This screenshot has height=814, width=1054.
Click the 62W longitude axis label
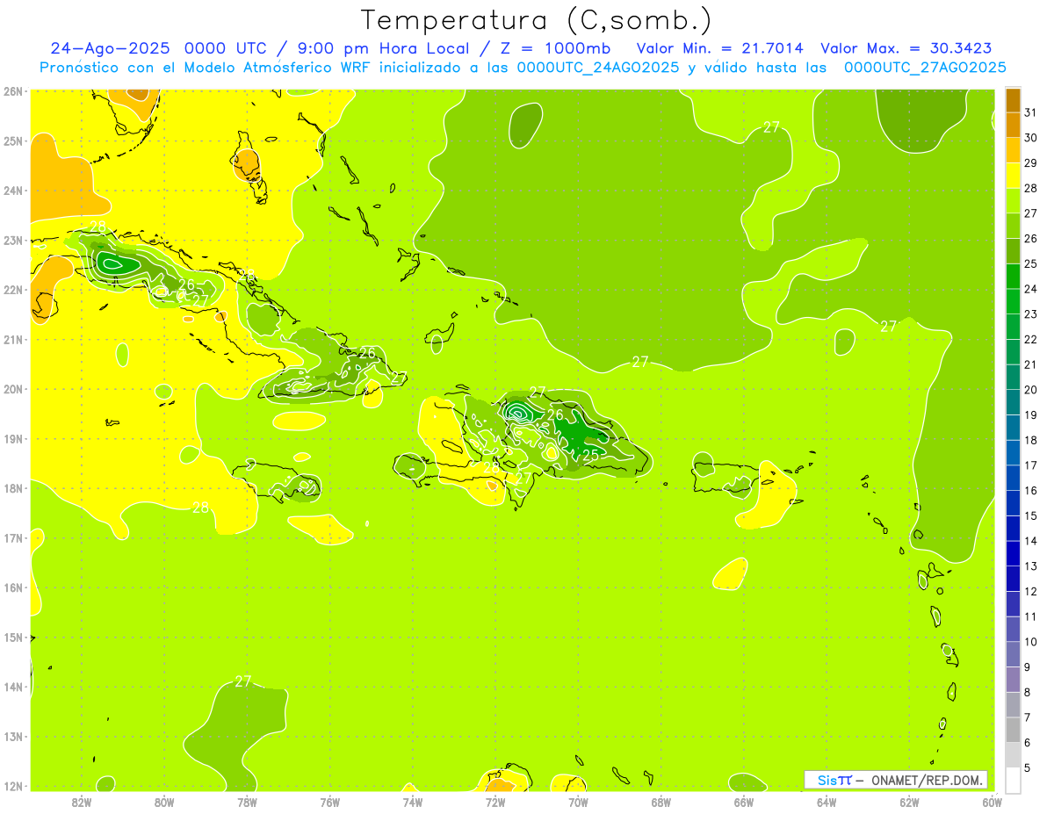tap(910, 802)
